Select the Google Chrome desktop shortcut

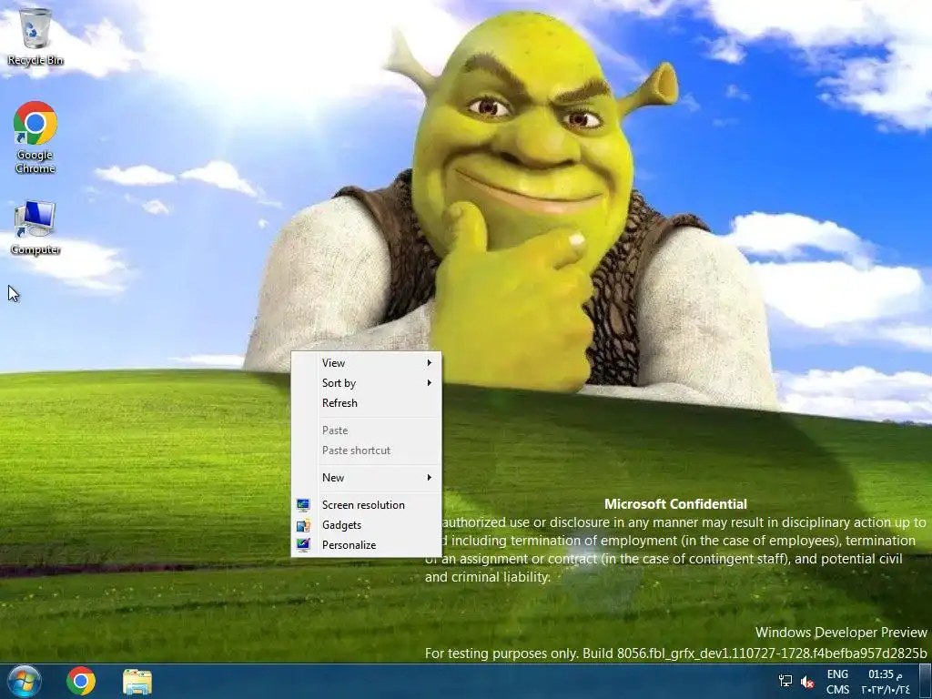click(x=35, y=137)
